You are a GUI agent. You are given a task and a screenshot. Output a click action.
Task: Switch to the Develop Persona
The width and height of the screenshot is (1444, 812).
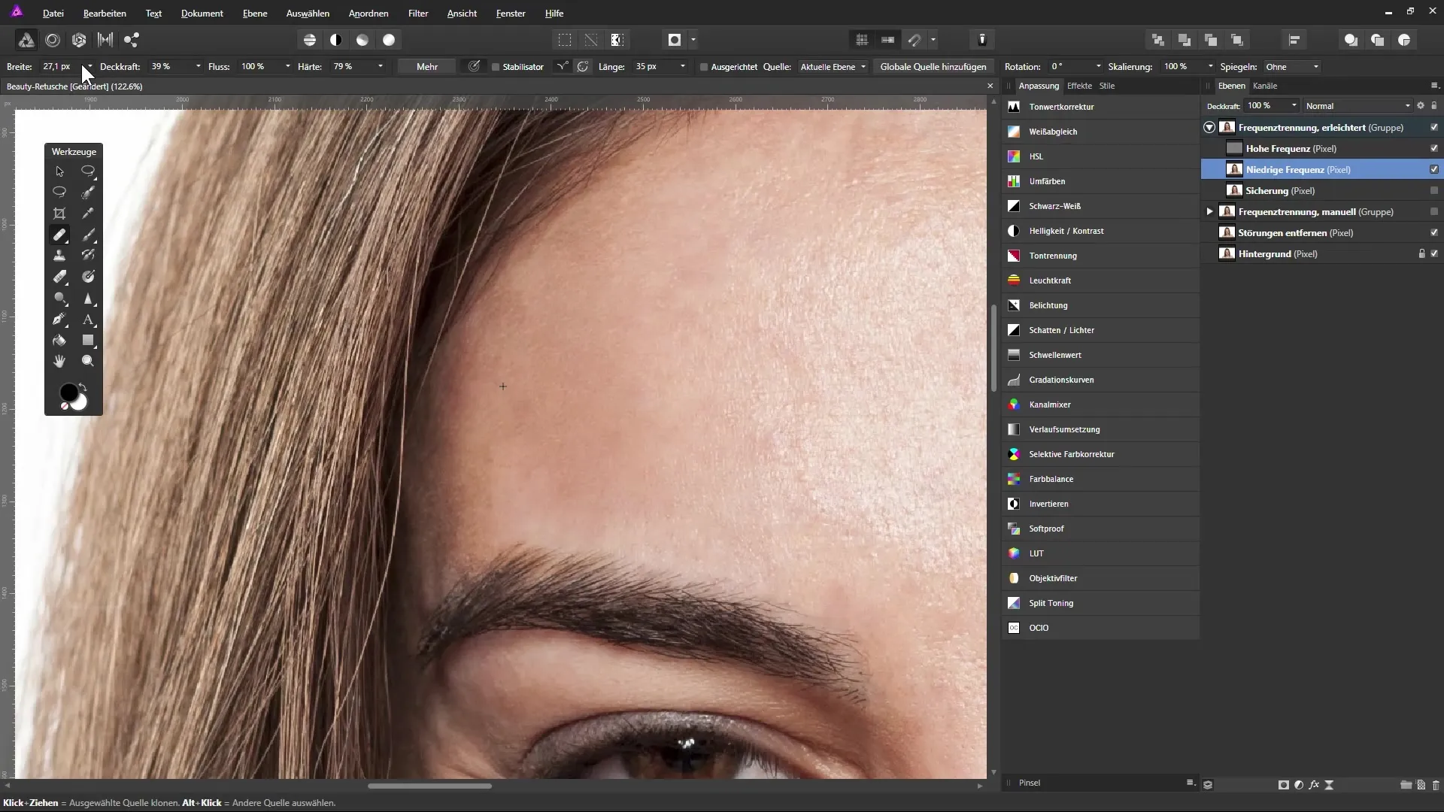click(x=79, y=40)
